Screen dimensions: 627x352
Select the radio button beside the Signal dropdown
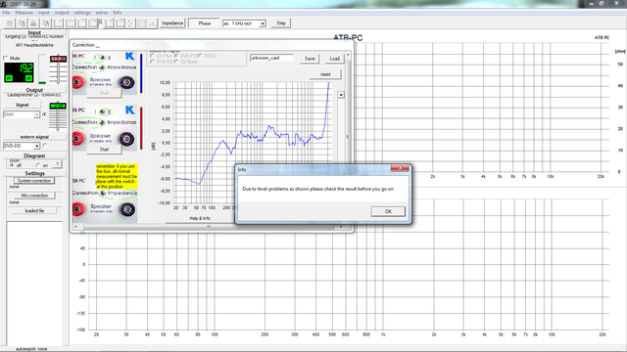44,114
